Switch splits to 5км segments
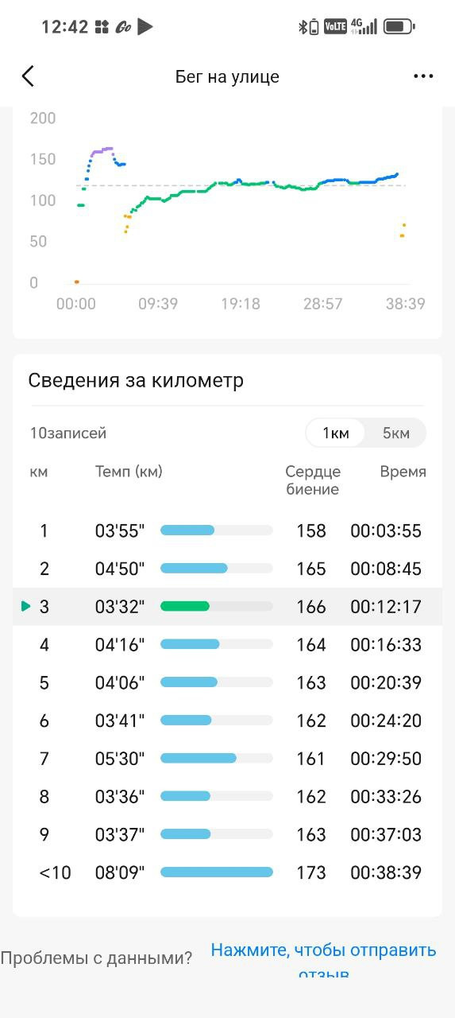Image resolution: width=455 pixels, height=1018 pixels. pos(395,433)
